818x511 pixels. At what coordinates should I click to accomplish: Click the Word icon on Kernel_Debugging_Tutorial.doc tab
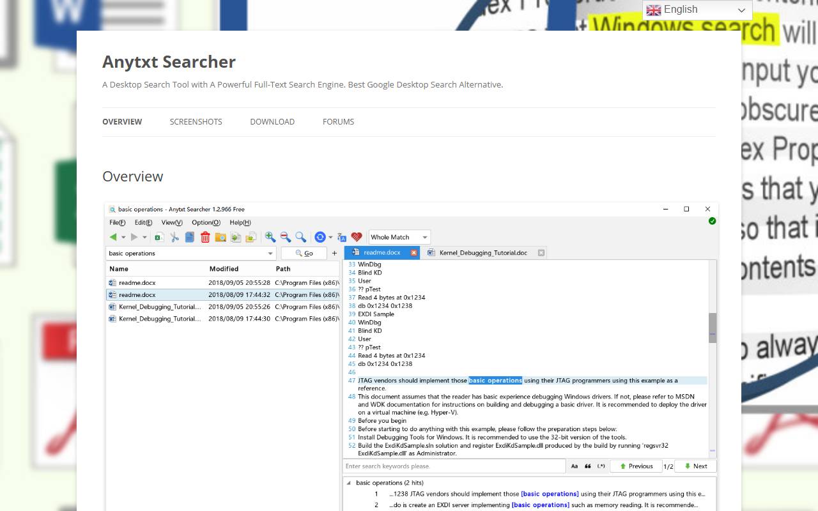click(x=431, y=253)
